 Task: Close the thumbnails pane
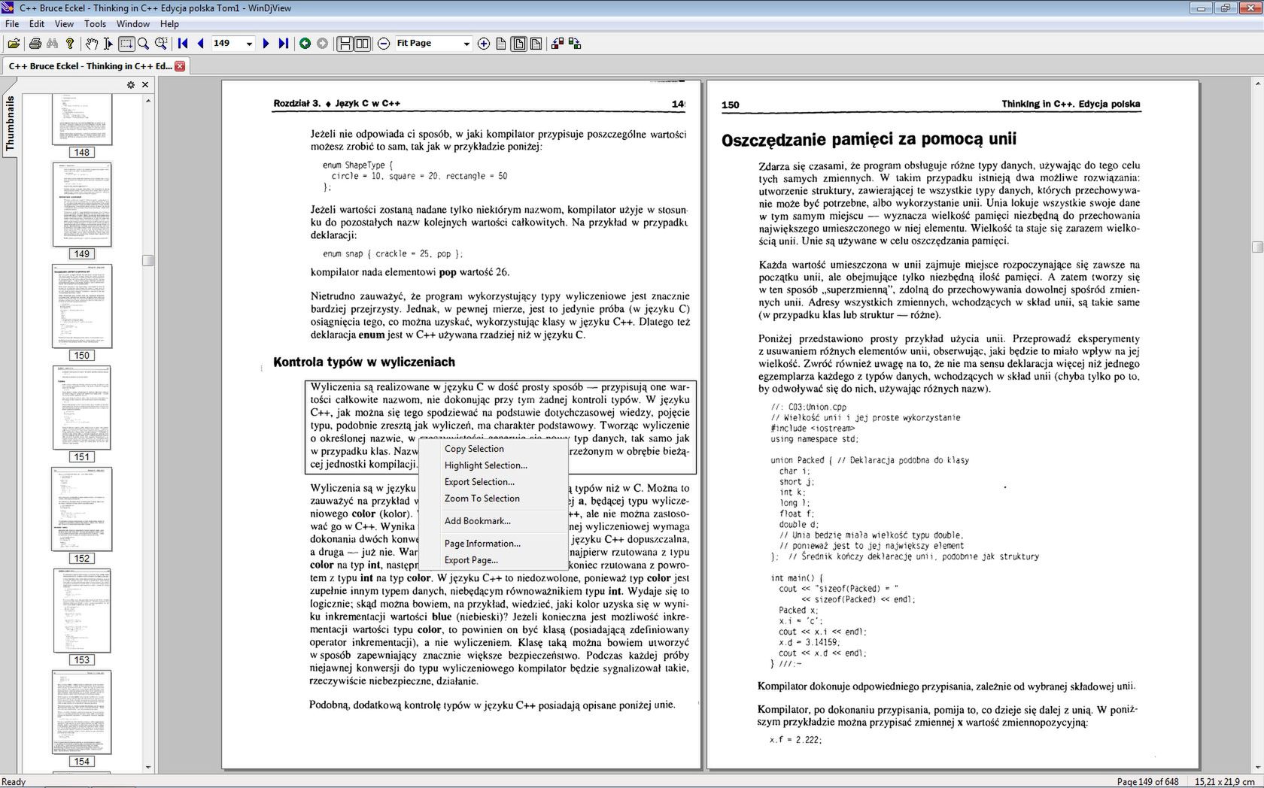point(145,85)
